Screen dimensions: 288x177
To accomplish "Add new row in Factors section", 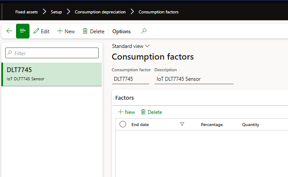I will 126,112.
